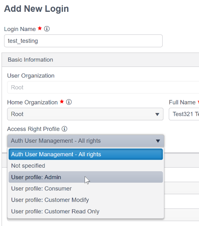This screenshot has width=199, height=226.
Task: Click the disabled User Organization Root field
Action: [x=103, y=87]
